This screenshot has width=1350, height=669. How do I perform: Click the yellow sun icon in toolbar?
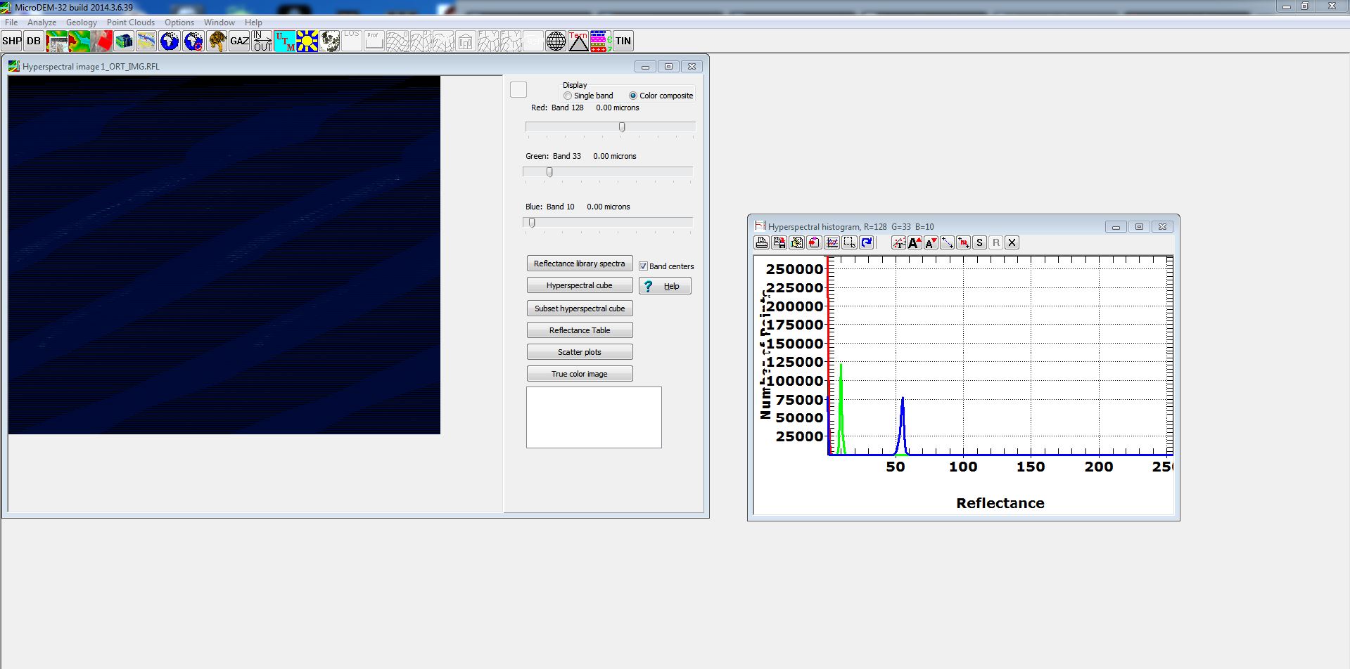tap(307, 41)
